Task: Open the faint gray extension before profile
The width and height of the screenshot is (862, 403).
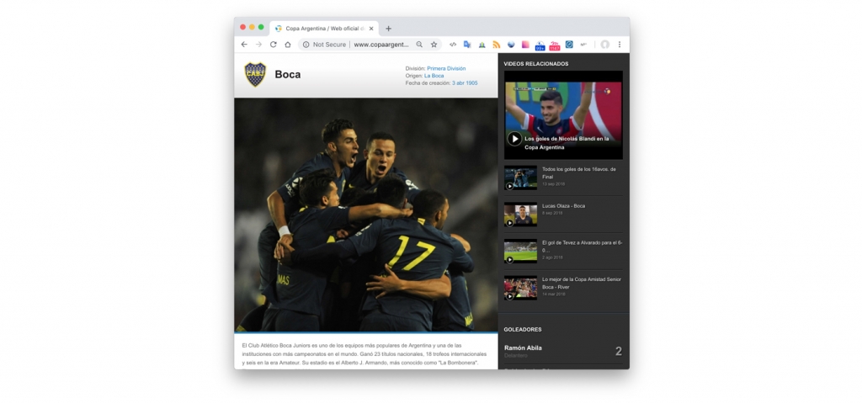Action: pyautogui.click(x=583, y=45)
